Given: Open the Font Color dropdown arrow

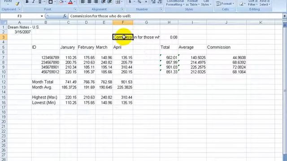Looking at the screenshot, I should (x=75, y=2).
